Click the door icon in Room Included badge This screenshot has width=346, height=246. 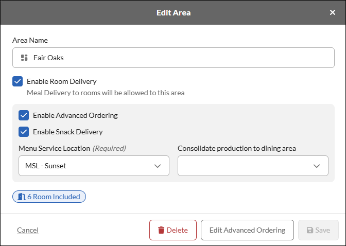point(22,197)
